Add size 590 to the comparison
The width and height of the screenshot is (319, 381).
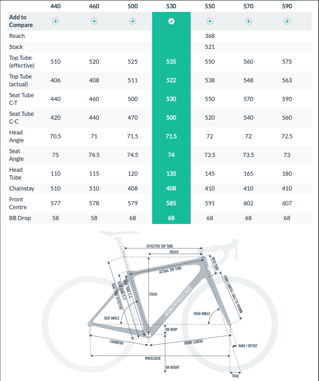[x=287, y=21]
